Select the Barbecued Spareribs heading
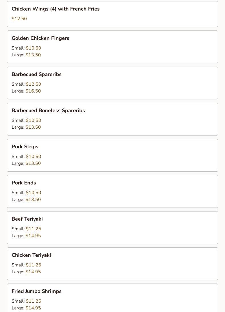Screen dimensions: 225x312 tap(37, 74)
